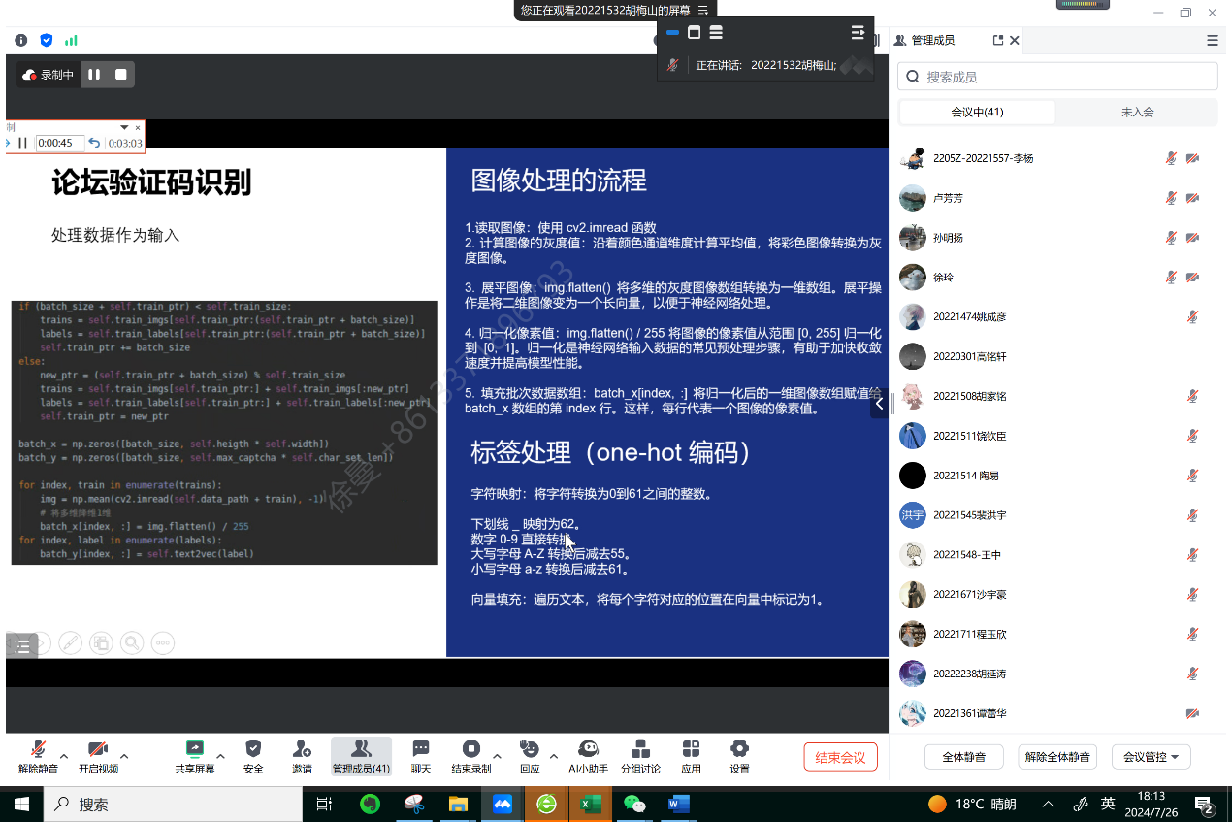1232x822 pixels.
Task: Open the see-all-slides icon on slide controls
Action: click(101, 642)
